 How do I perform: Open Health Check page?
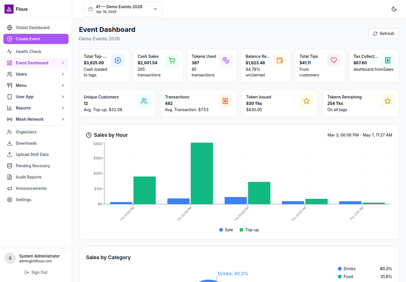[x=36, y=51]
